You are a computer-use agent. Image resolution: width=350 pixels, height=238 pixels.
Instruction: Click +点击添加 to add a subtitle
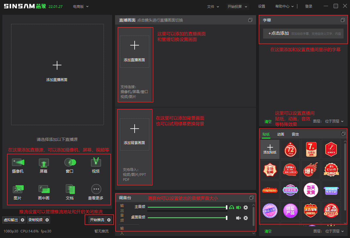tap(303, 34)
